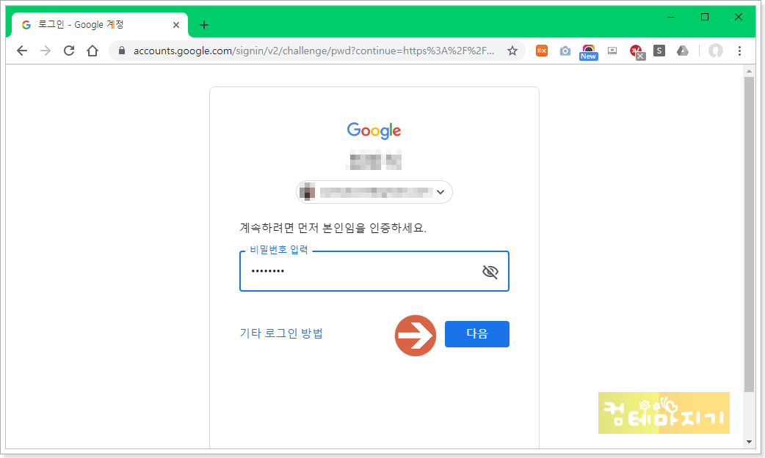Bookmark this page with the star
Viewport: 765px width, 458px height.
point(512,51)
